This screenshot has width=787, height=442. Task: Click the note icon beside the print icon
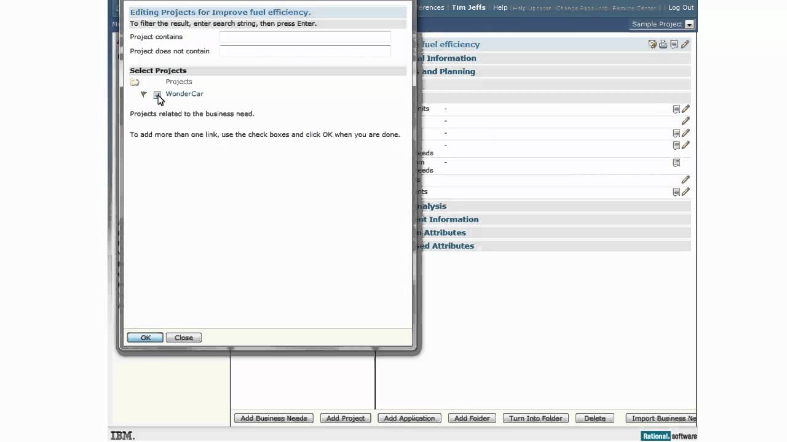click(x=674, y=44)
